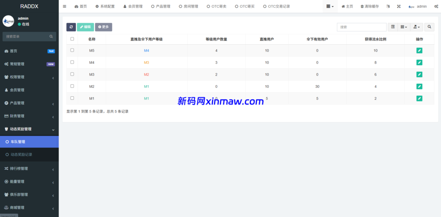Select 车队管理 in the sidebar
This screenshot has height=217, width=441.
point(29,142)
